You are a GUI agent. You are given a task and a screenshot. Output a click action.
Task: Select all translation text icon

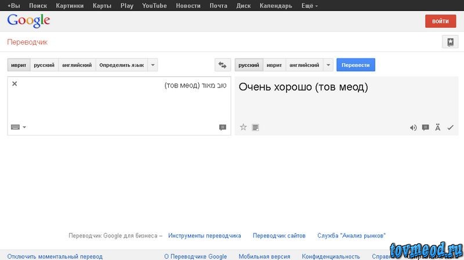(x=255, y=127)
